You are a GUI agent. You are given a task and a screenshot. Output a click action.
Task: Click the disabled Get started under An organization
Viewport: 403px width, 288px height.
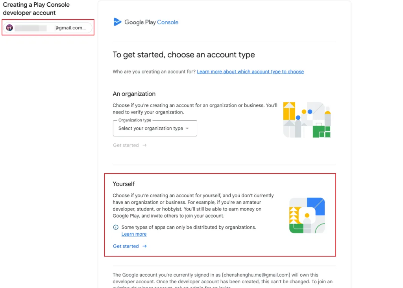tap(126, 145)
